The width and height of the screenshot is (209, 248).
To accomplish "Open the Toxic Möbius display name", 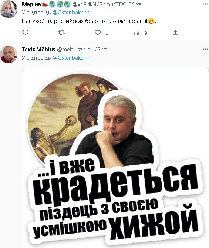I will click(38, 50).
